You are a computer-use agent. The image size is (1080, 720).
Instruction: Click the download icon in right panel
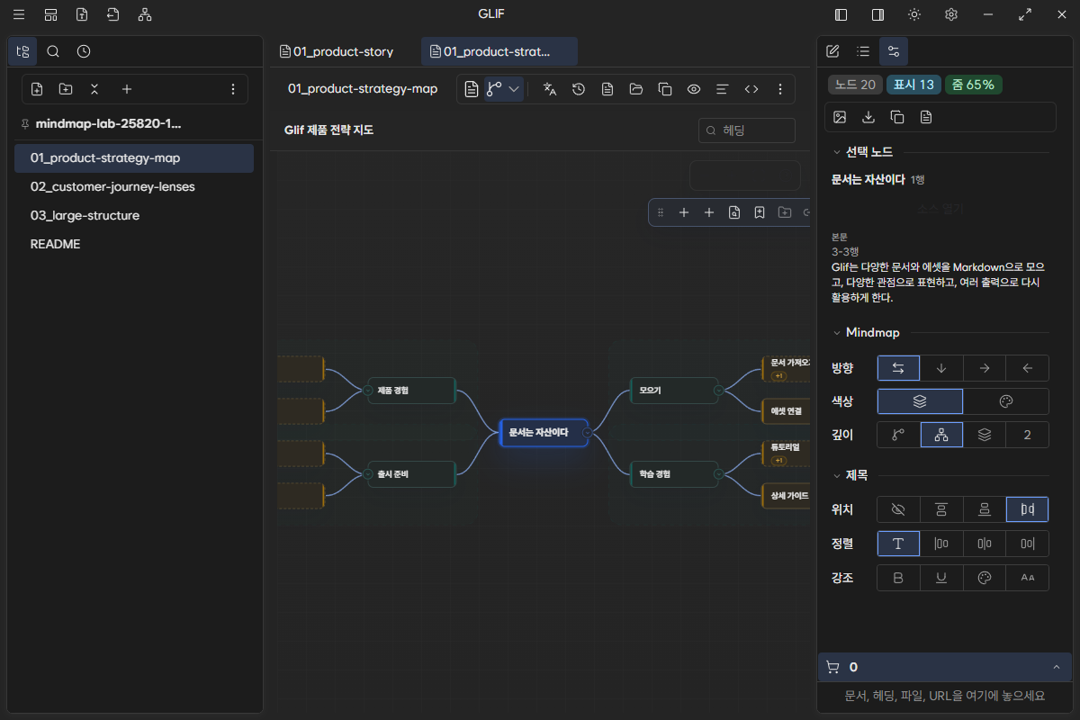[868, 117]
